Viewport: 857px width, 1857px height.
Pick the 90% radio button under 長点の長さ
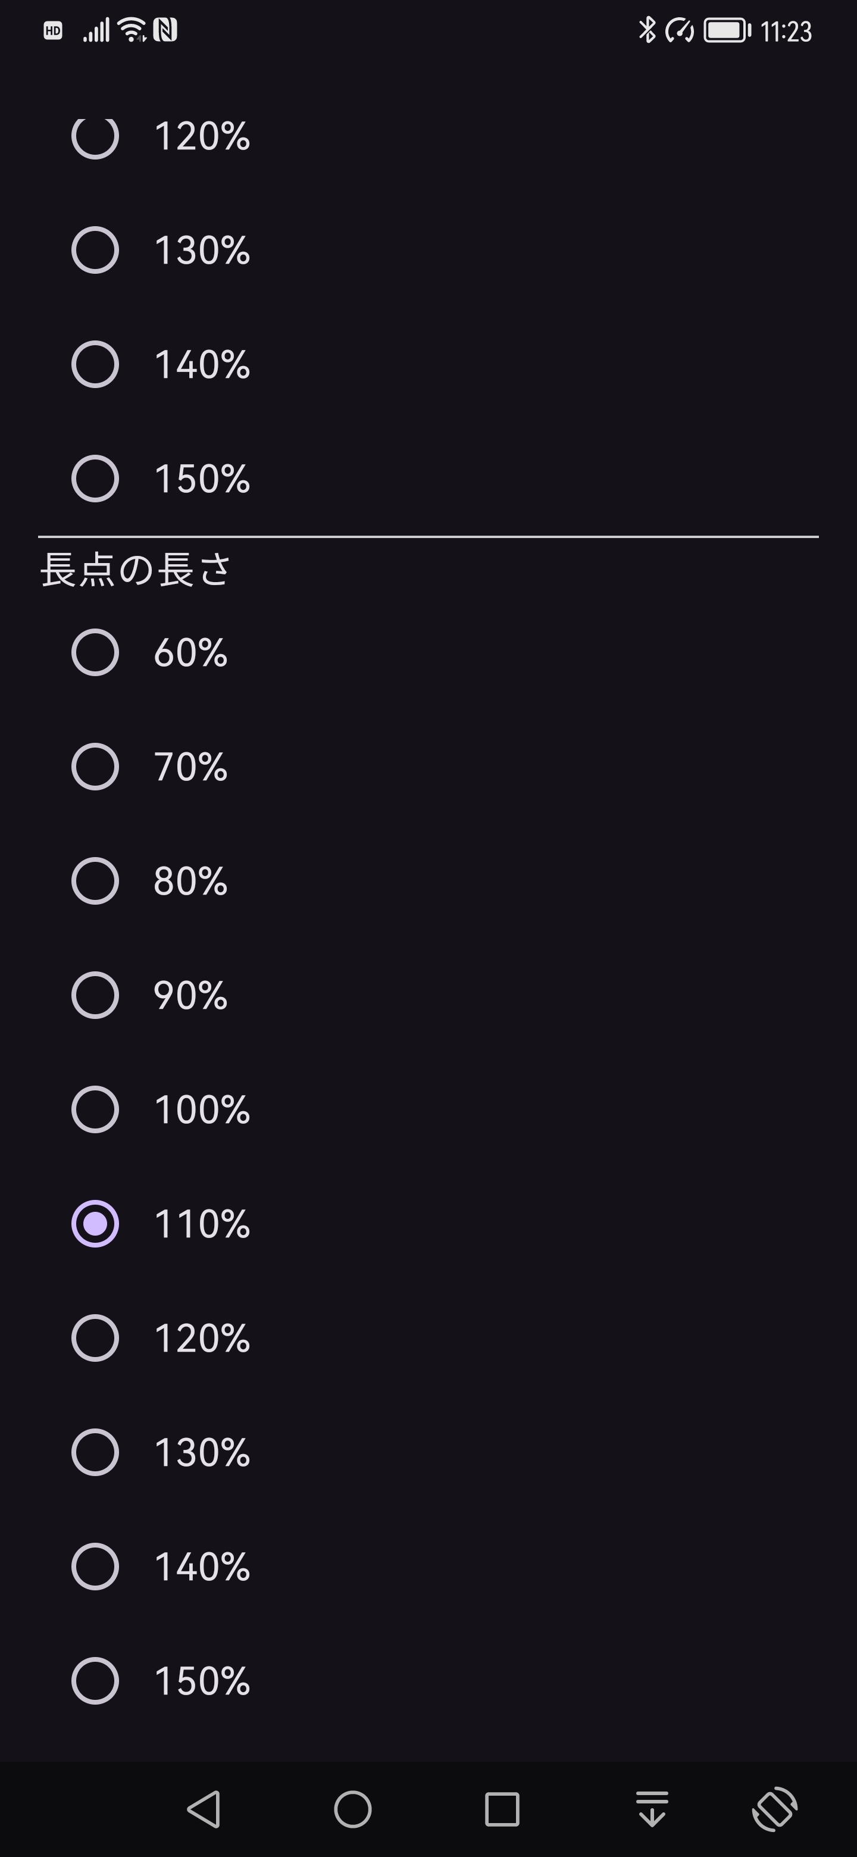click(95, 995)
